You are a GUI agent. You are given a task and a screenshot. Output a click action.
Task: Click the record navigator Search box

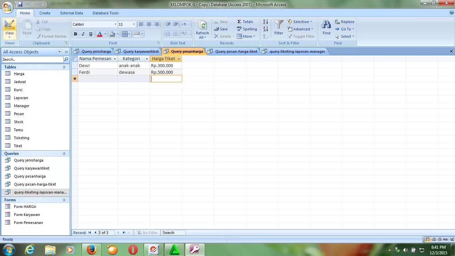[x=173, y=233]
